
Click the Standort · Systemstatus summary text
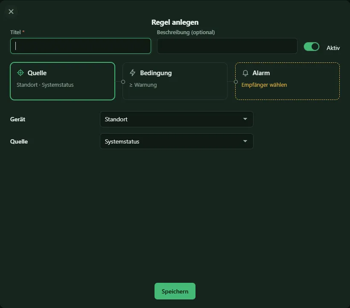[x=45, y=85]
